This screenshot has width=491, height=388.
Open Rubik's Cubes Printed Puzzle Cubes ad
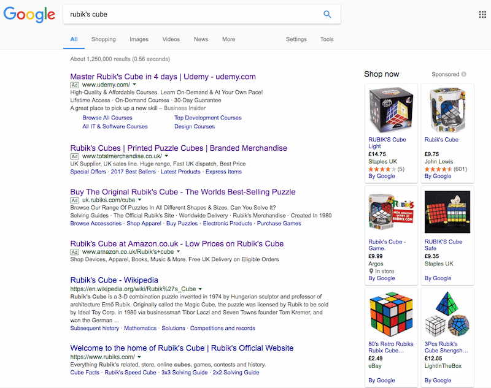pyautogui.click(x=179, y=148)
